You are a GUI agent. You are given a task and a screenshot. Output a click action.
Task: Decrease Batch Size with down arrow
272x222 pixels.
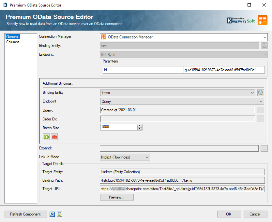(140, 129)
